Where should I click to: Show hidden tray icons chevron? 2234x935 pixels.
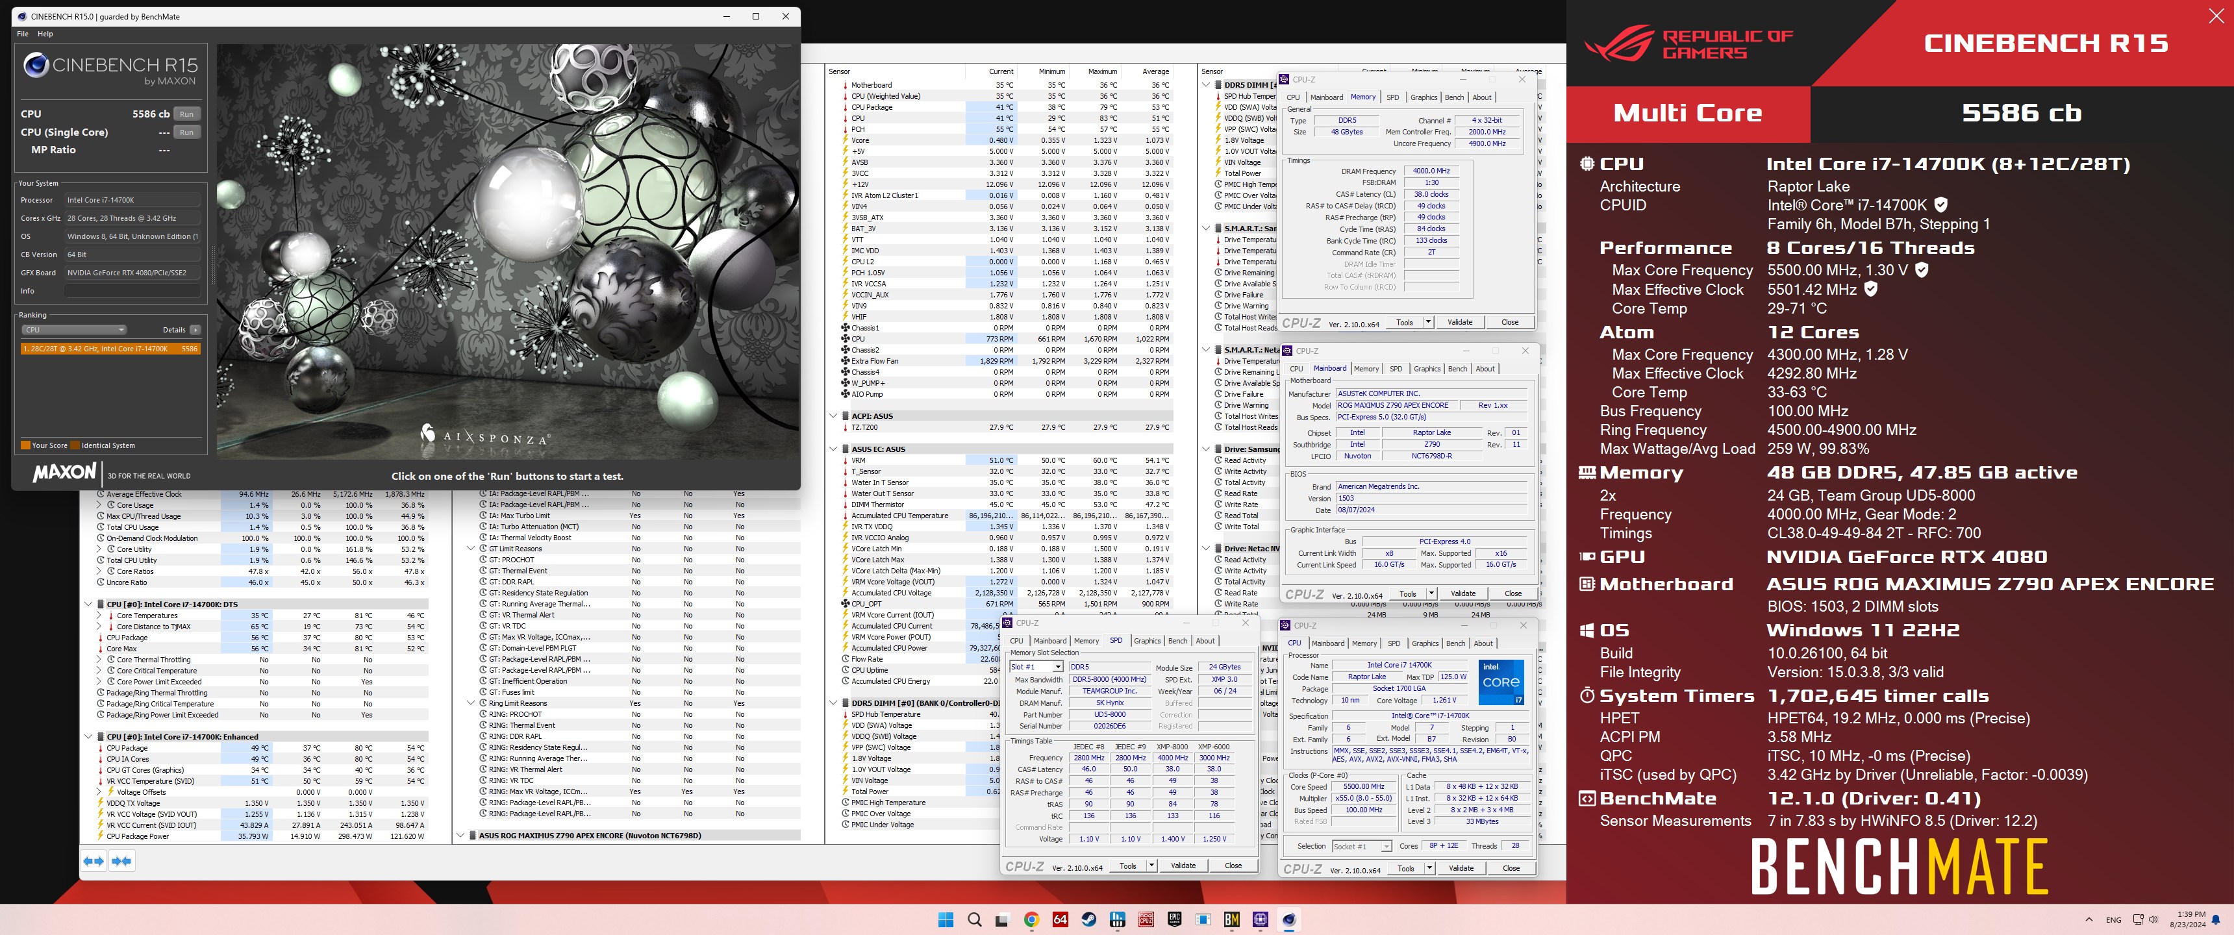tap(2089, 919)
